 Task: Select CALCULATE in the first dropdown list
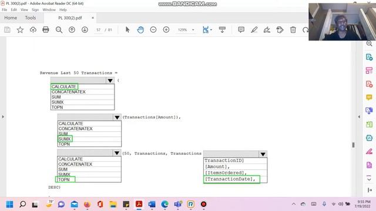(x=64, y=87)
